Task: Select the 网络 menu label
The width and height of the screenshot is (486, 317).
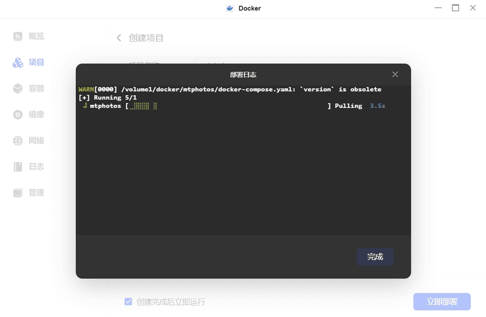Action: 36,141
